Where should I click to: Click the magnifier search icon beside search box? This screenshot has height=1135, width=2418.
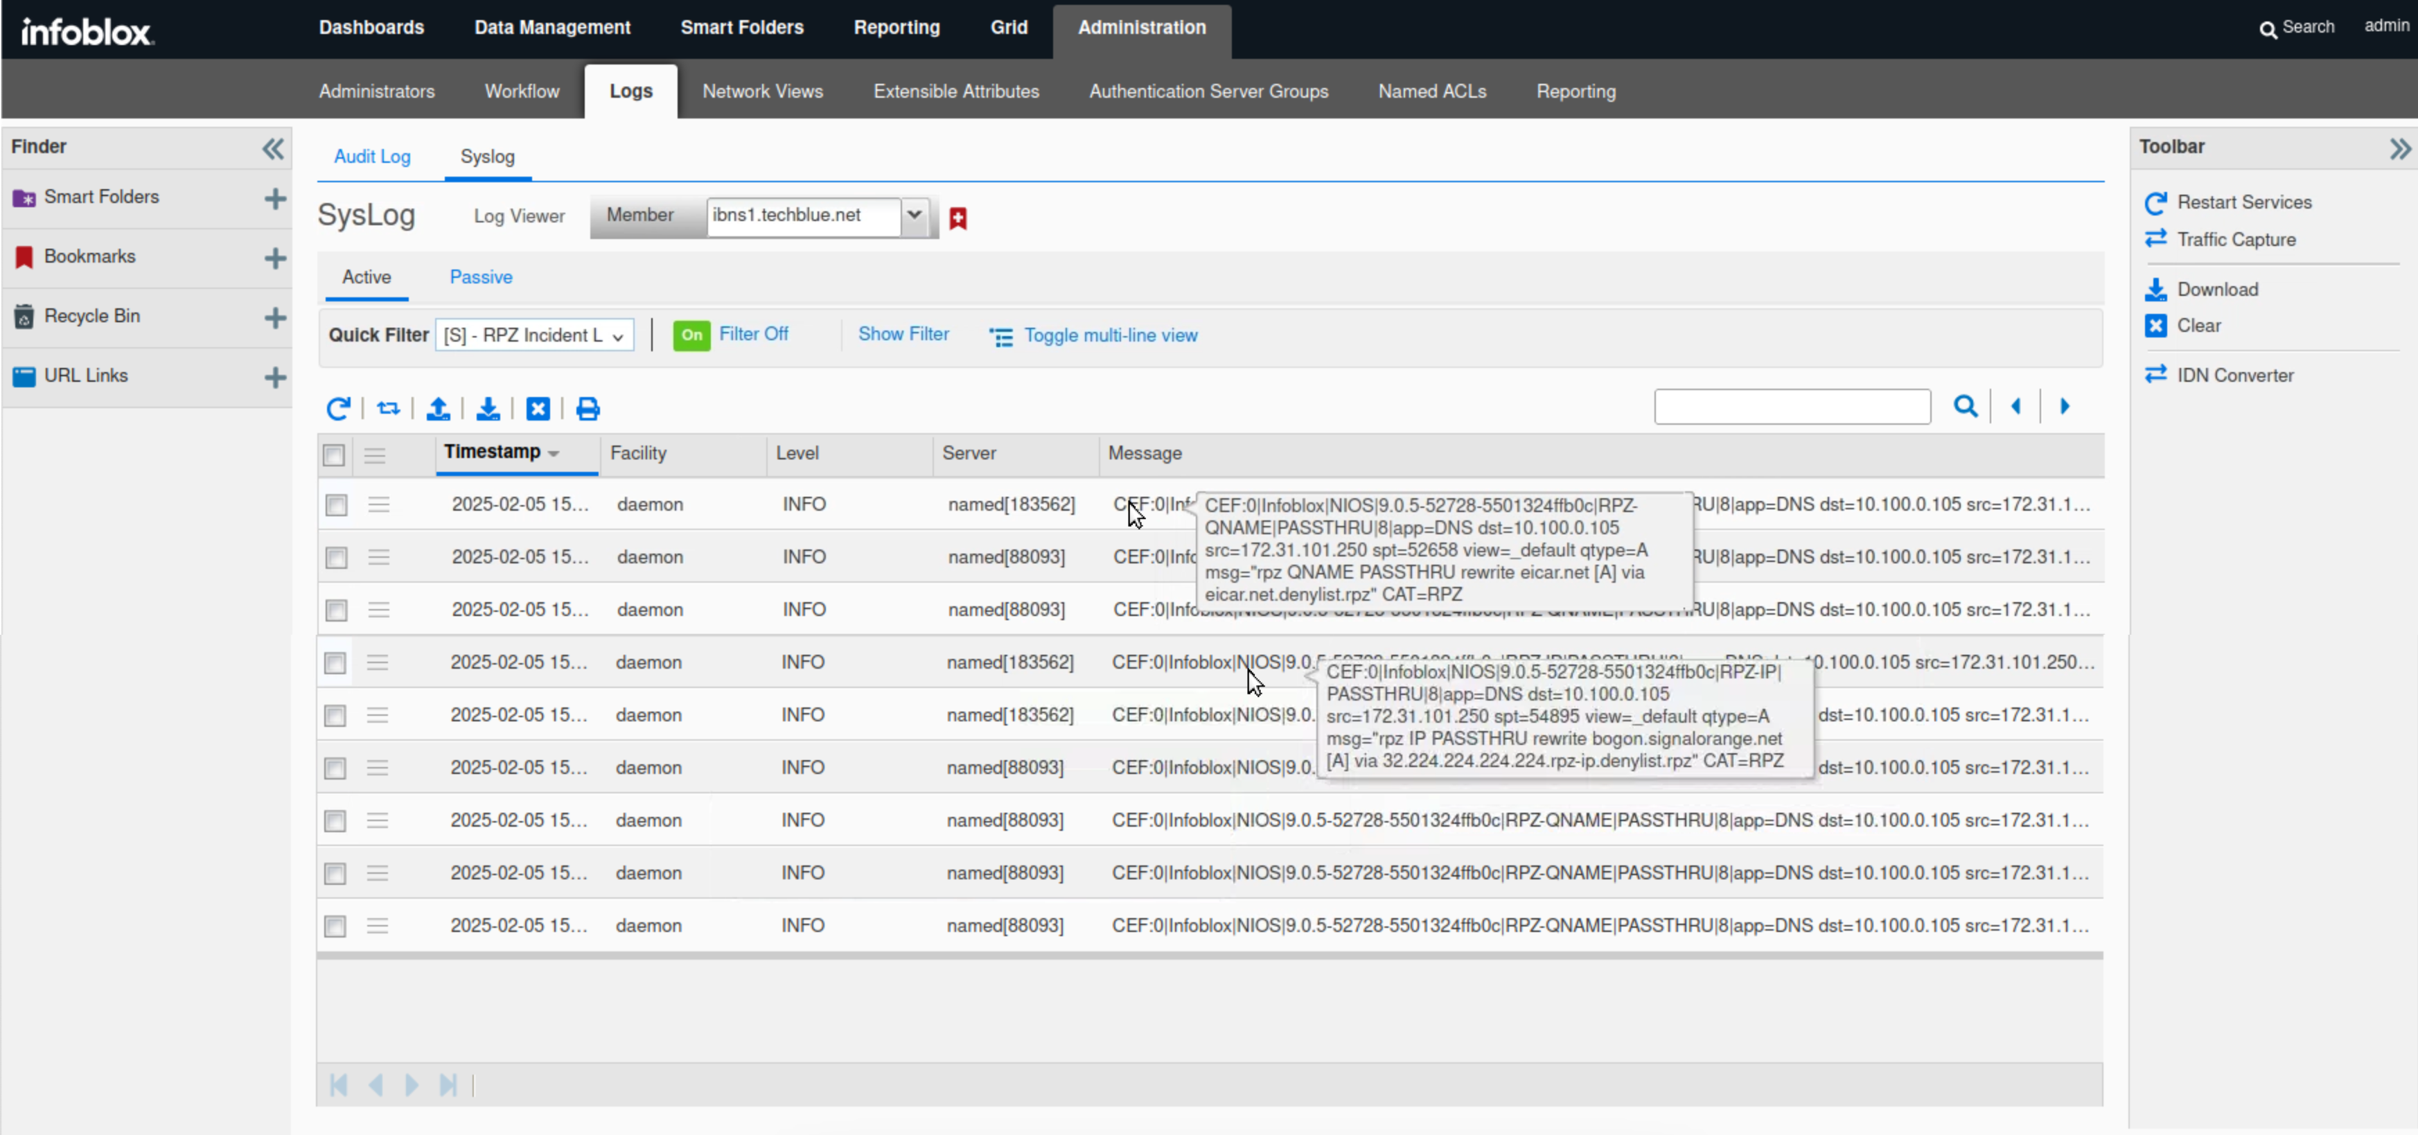click(1965, 407)
